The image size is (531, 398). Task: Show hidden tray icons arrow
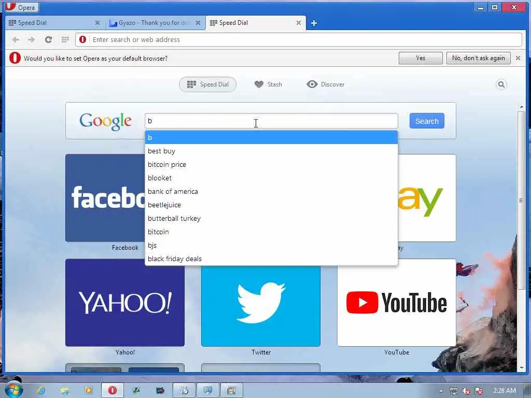pyautogui.click(x=441, y=391)
